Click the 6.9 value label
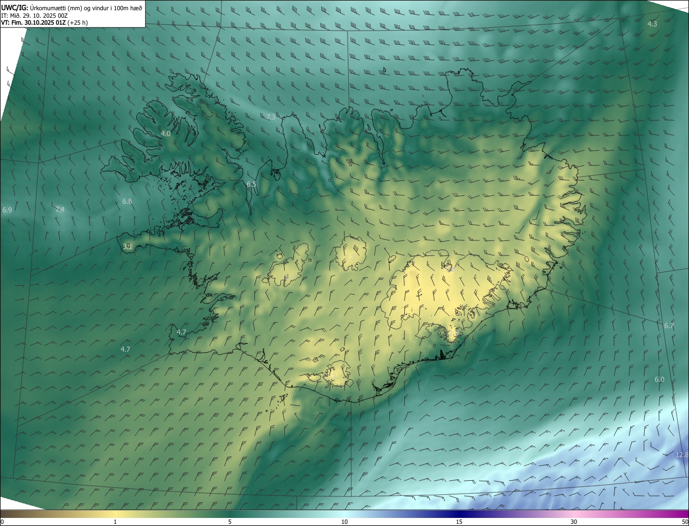Viewport: 689px width, 526px height. click(7, 210)
